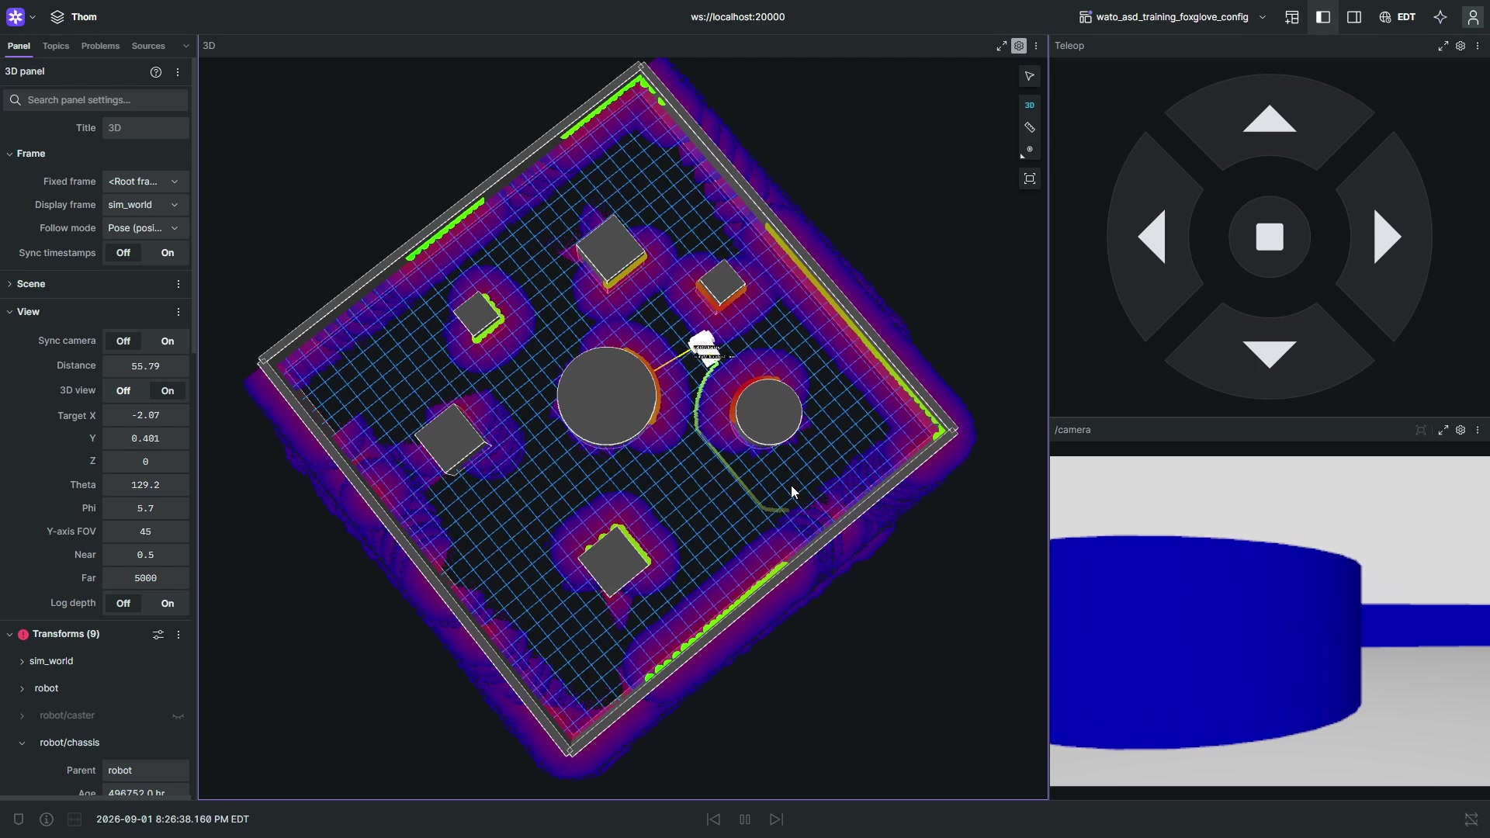The height and width of the screenshot is (838, 1490).
Task: Turn Sync timestamps On
Action: (168, 253)
